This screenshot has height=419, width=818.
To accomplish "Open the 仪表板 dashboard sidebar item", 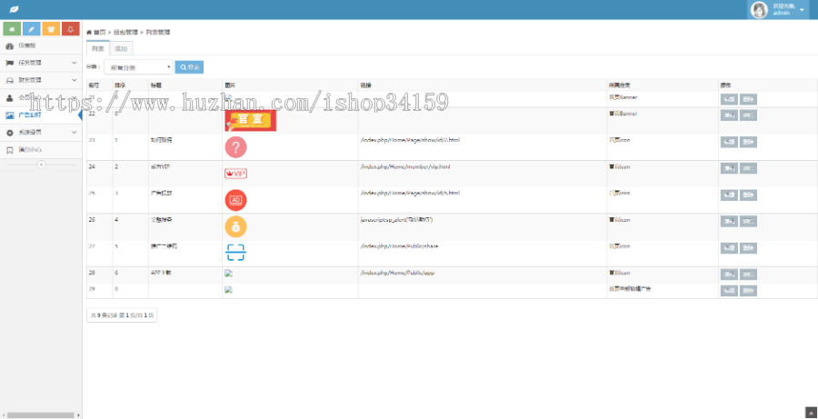I will click(27, 45).
